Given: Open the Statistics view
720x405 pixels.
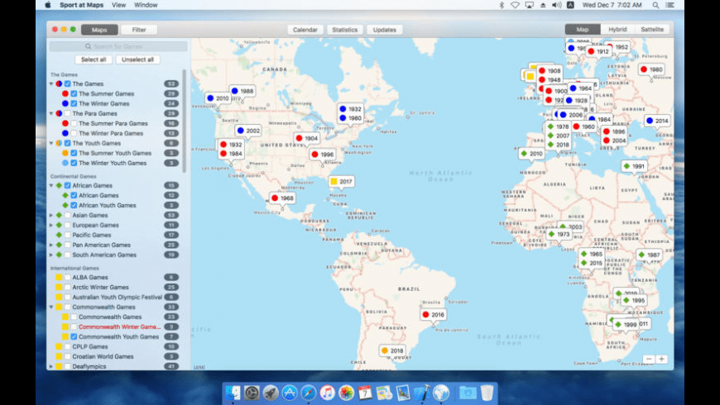Looking at the screenshot, I should click(x=344, y=30).
